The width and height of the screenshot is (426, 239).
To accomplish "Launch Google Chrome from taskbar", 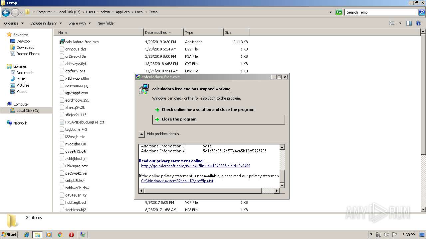I will (60, 235).
